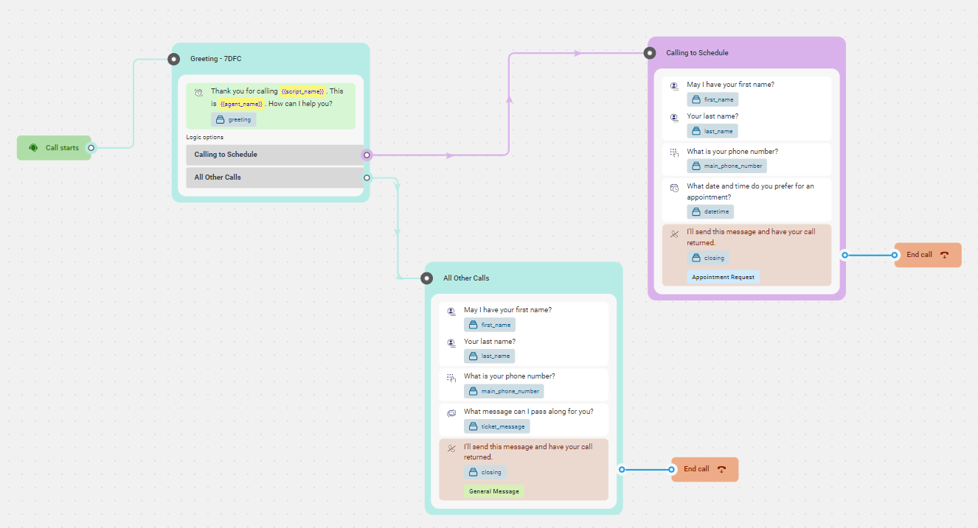
Task: Select the Greeting - 7DFC block title
Action: [x=215, y=59]
